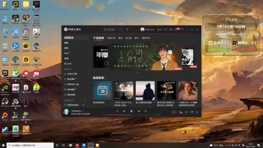Viewport: 263px width, 148px height.
Task: Open QQ音乐 desktop shortcut
Action: pyautogui.click(x=36, y=88)
